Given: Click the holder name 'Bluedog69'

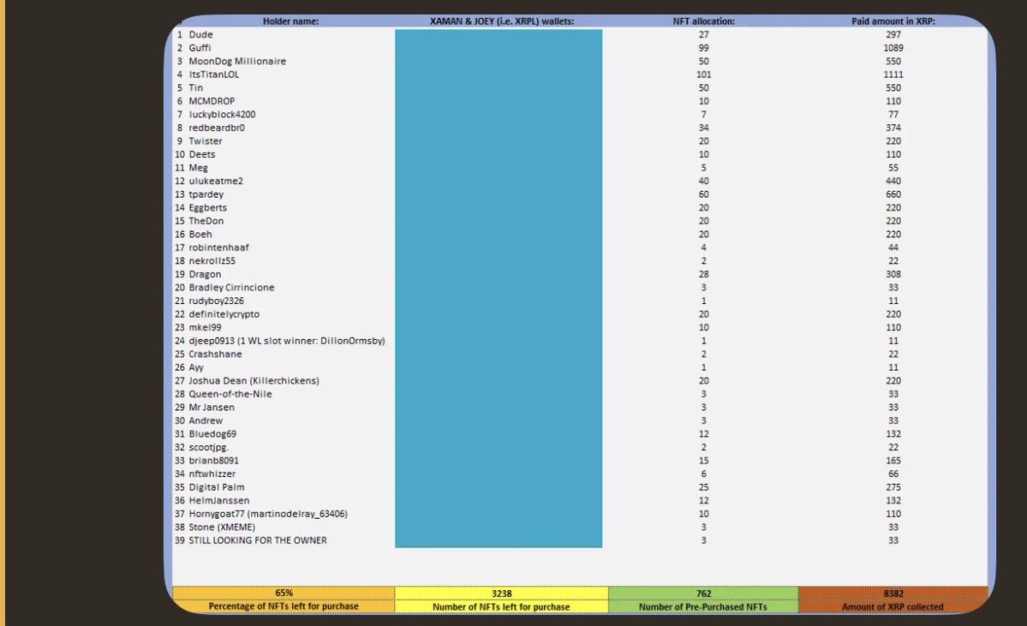Looking at the screenshot, I should click(212, 434).
